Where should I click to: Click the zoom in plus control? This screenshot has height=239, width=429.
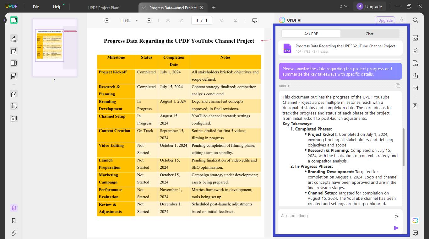click(x=149, y=20)
